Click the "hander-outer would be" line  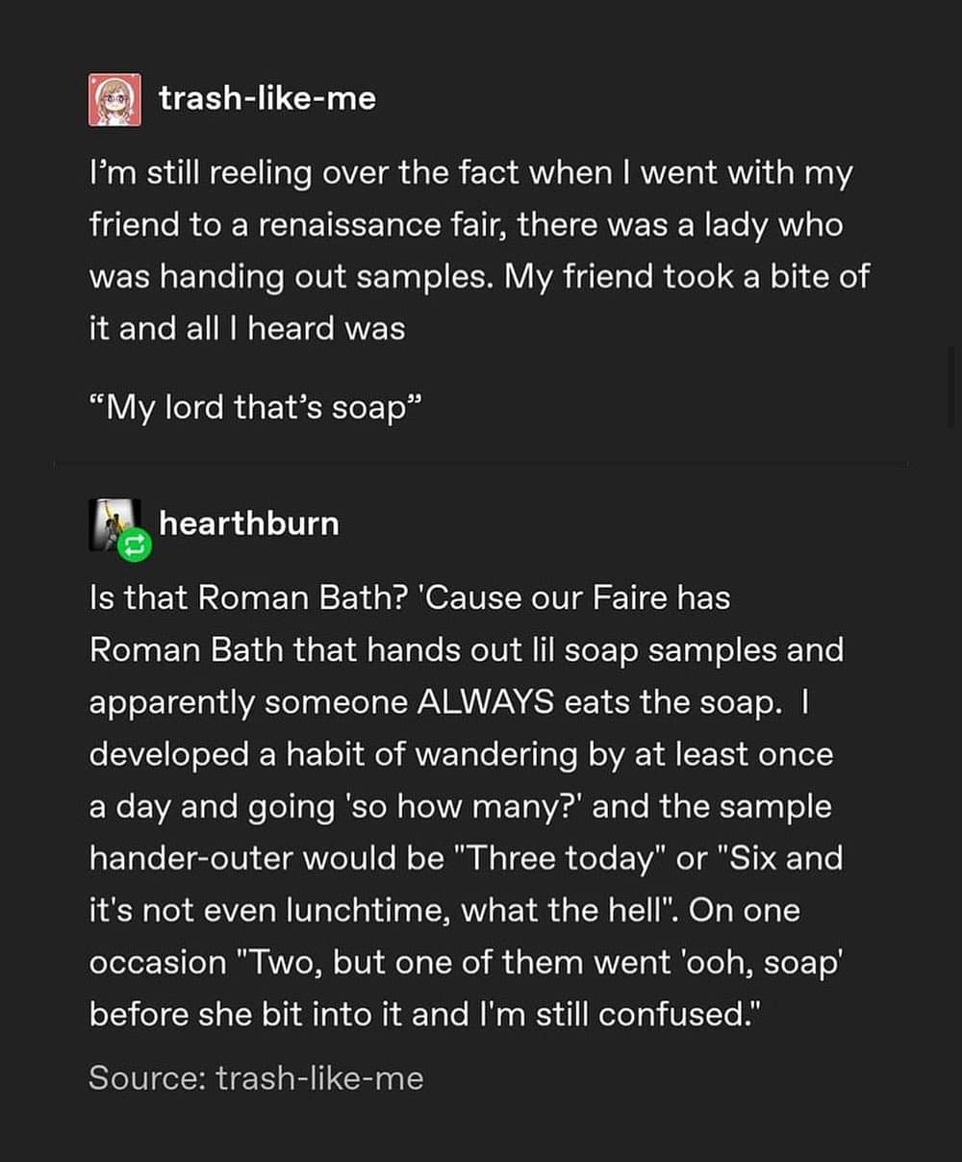pos(266,858)
